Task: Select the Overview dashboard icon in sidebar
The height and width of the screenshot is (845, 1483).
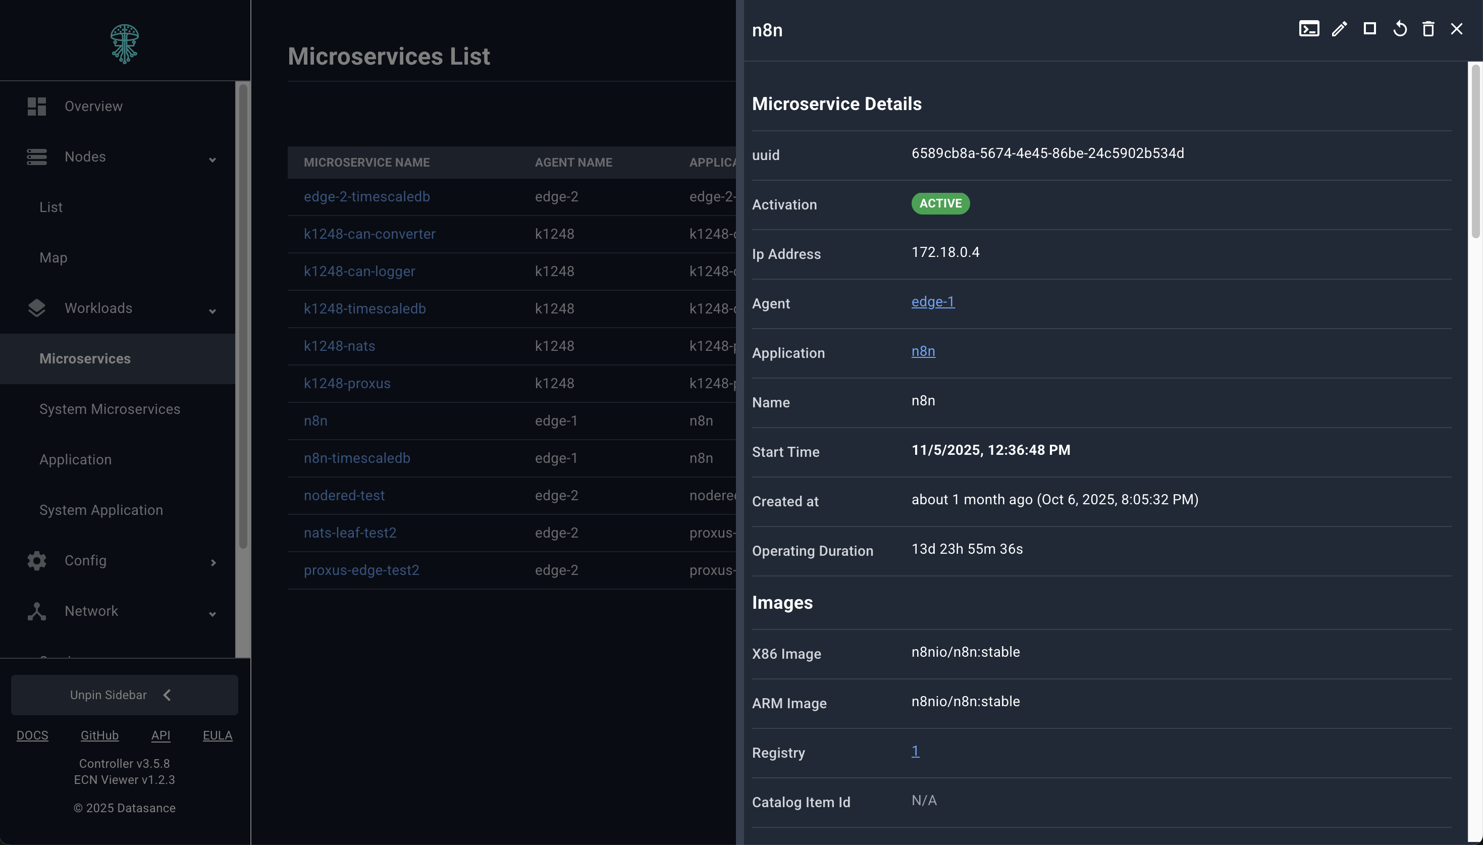Action: pyautogui.click(x=36, y=106)
